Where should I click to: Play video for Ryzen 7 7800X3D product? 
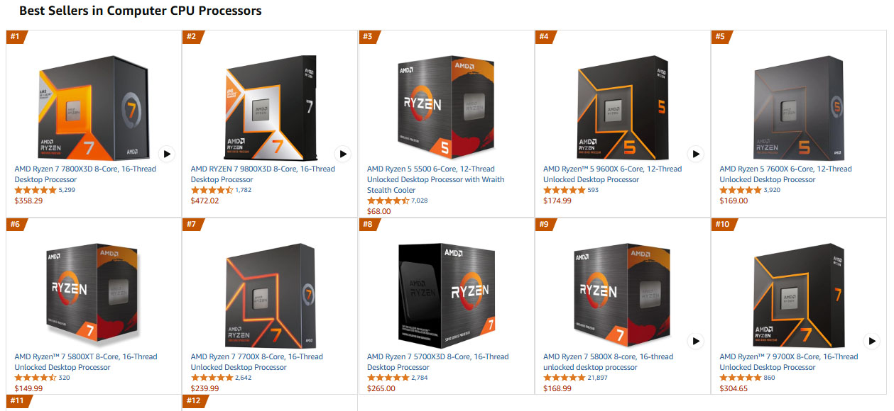(166, 153)
